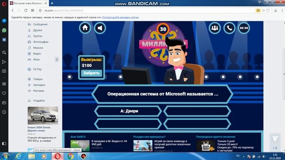Open Группы in VK sidebar
The image size is (285, 160).
click(x=37, y=36)
